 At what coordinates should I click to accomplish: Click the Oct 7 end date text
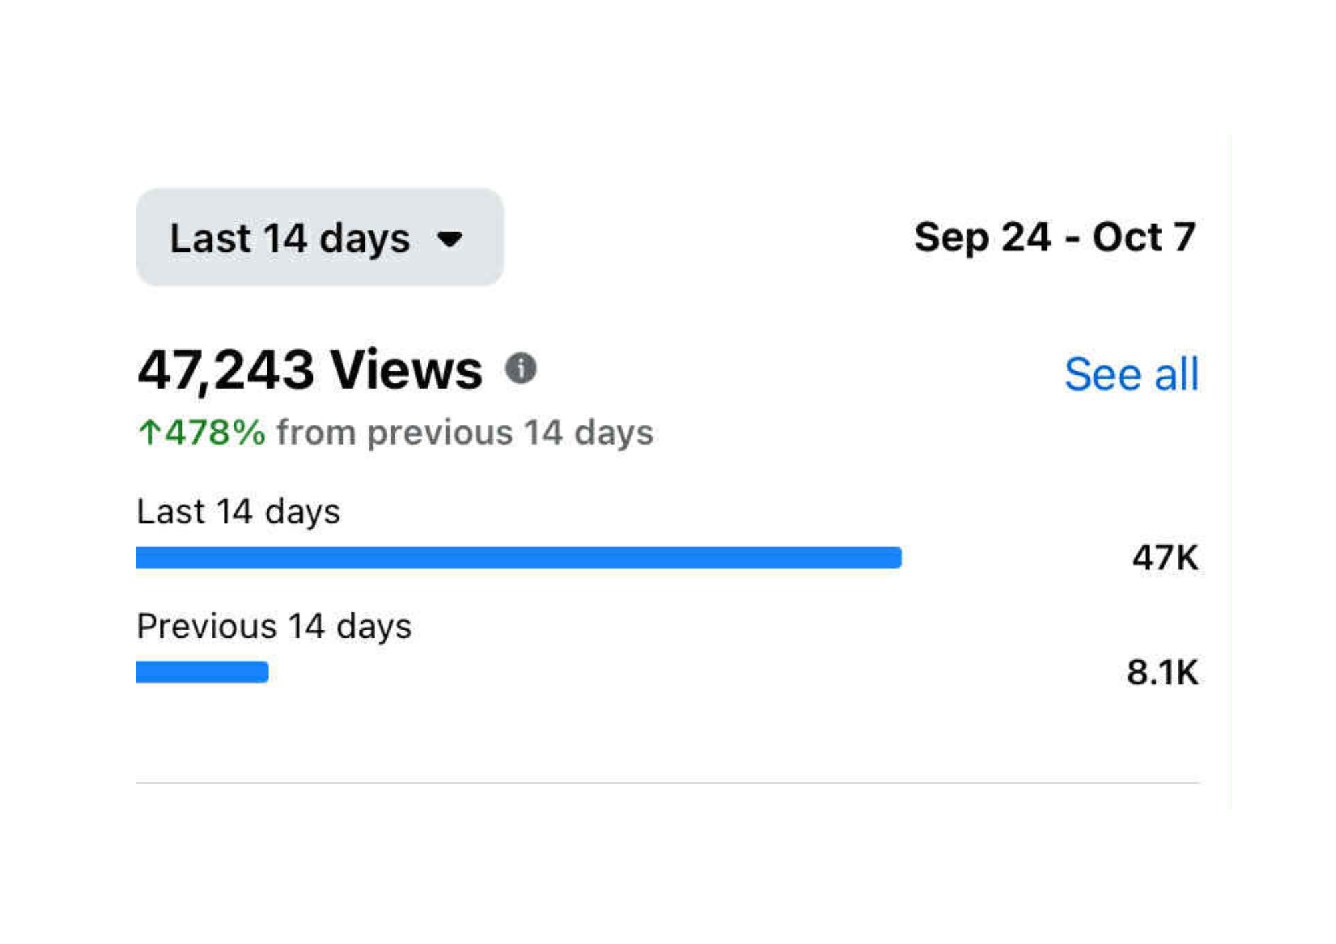click(x=1143, y=237)
